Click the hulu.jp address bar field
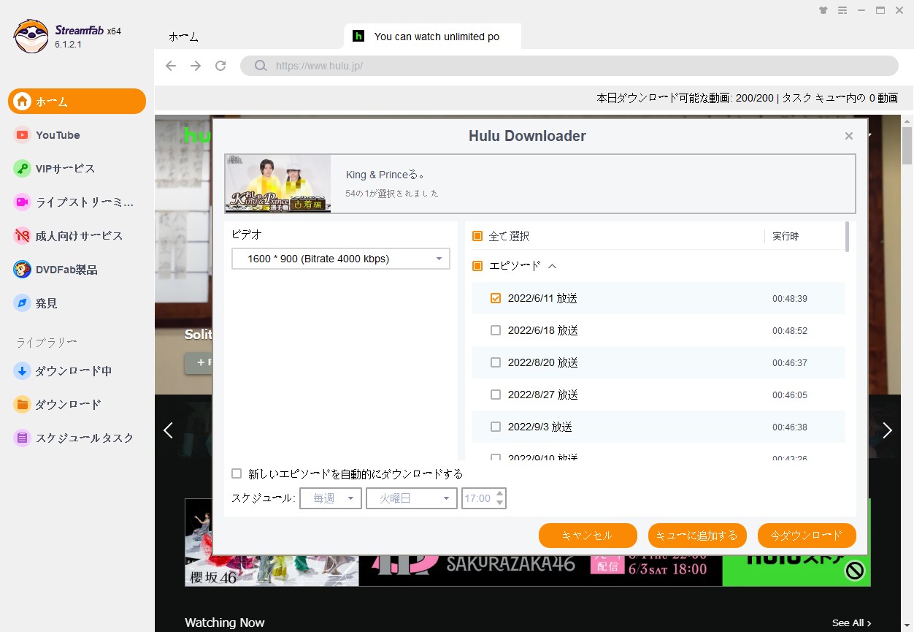The height and width of the screenshot is (632, 914). point(569,66)
